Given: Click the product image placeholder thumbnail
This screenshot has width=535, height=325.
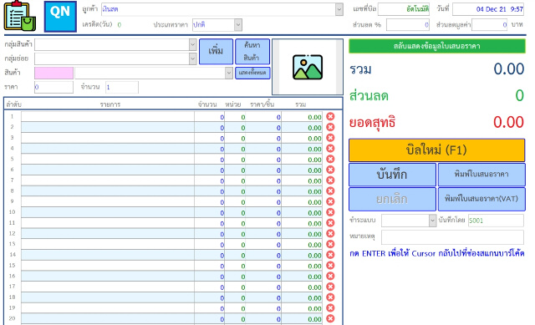Looking at the screenshot, I should 308,67.
